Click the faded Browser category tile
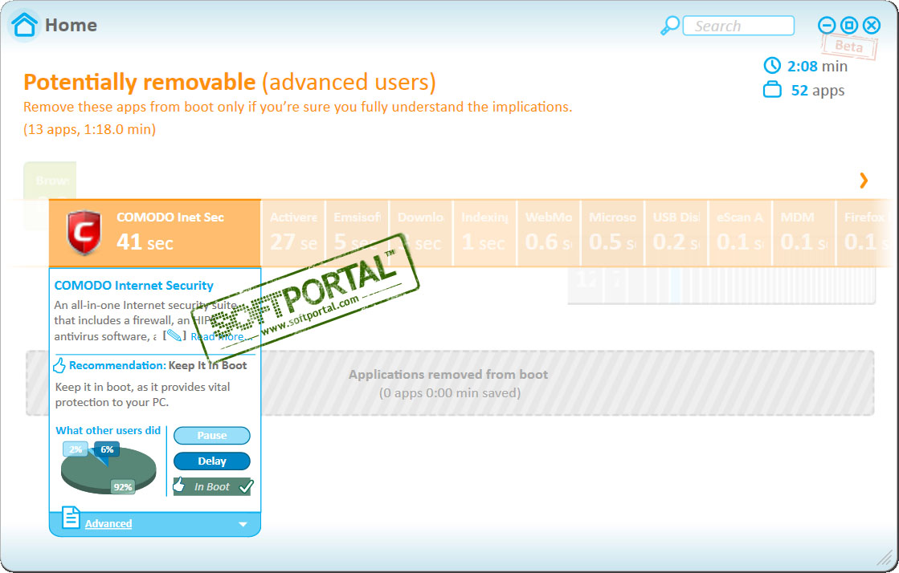Screen dimensions: 899x573 pyautogui.click(x=50, y=181)
